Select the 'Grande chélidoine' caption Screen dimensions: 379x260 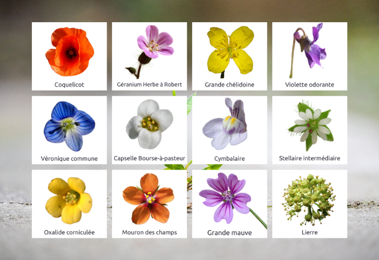coord(230,84)
